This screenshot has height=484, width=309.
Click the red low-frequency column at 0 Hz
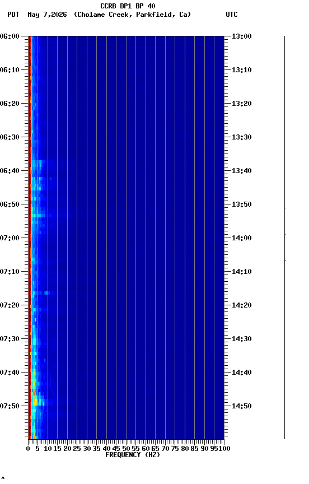[29, 237]
